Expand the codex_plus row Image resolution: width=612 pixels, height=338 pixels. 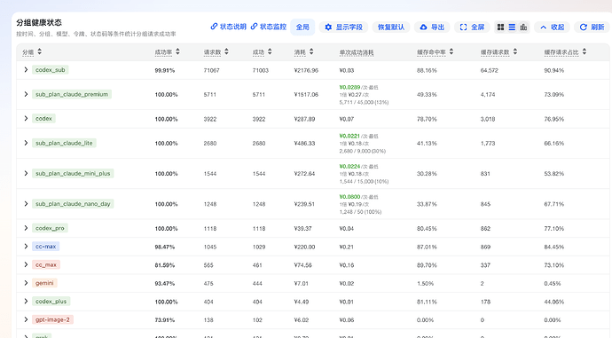pyautogui.click(x=26, y=302)
